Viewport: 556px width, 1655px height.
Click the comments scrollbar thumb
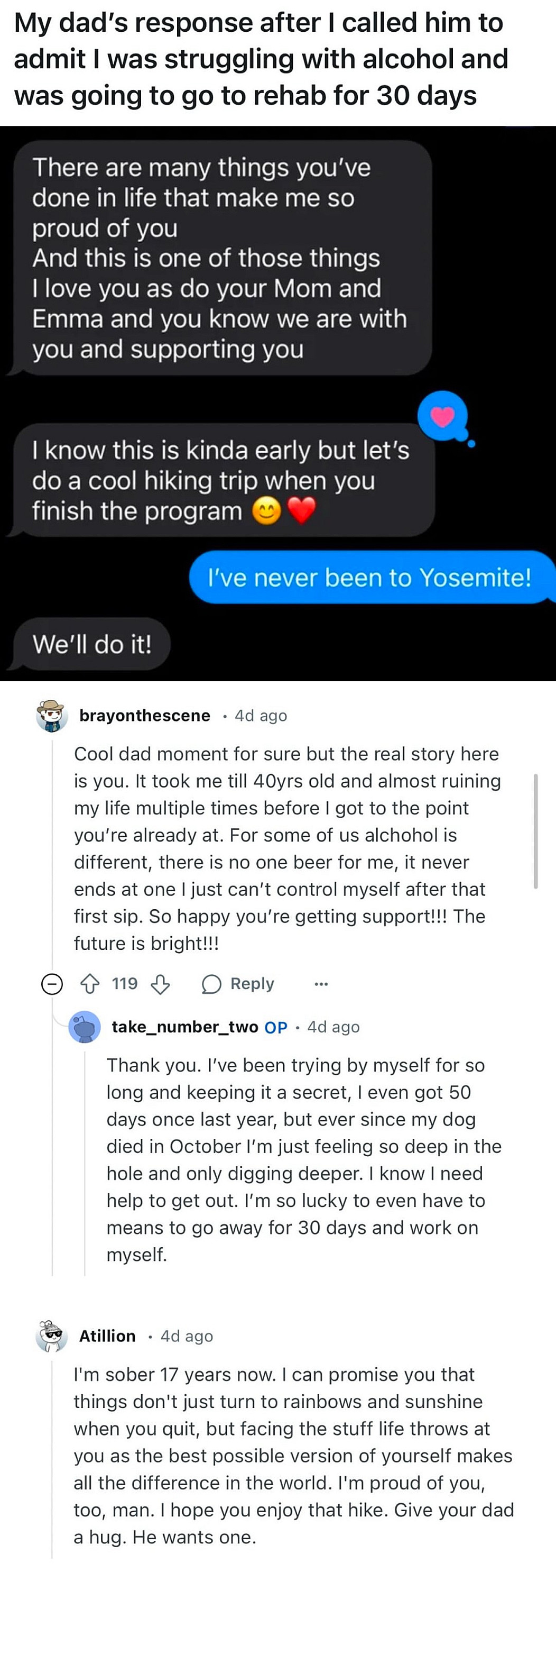click(x=535, y=831)
